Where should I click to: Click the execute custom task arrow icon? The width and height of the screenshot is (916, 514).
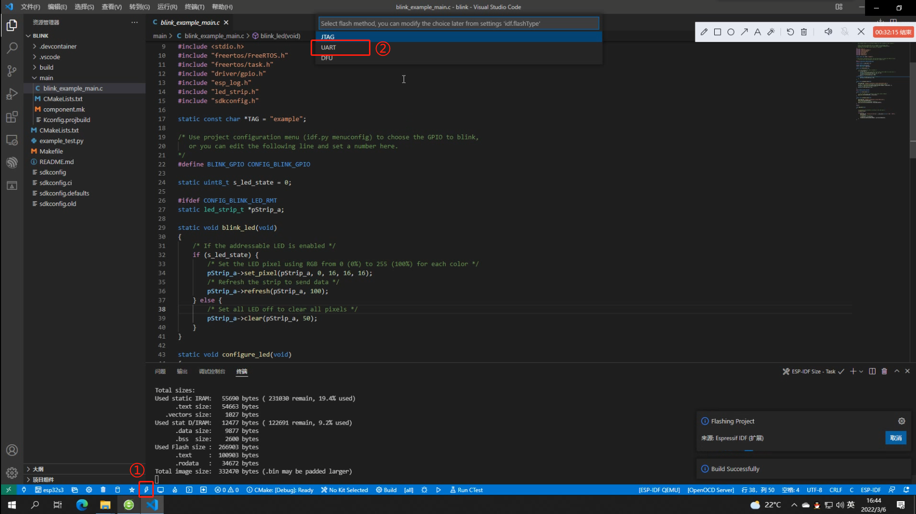[x=203, y=490]
